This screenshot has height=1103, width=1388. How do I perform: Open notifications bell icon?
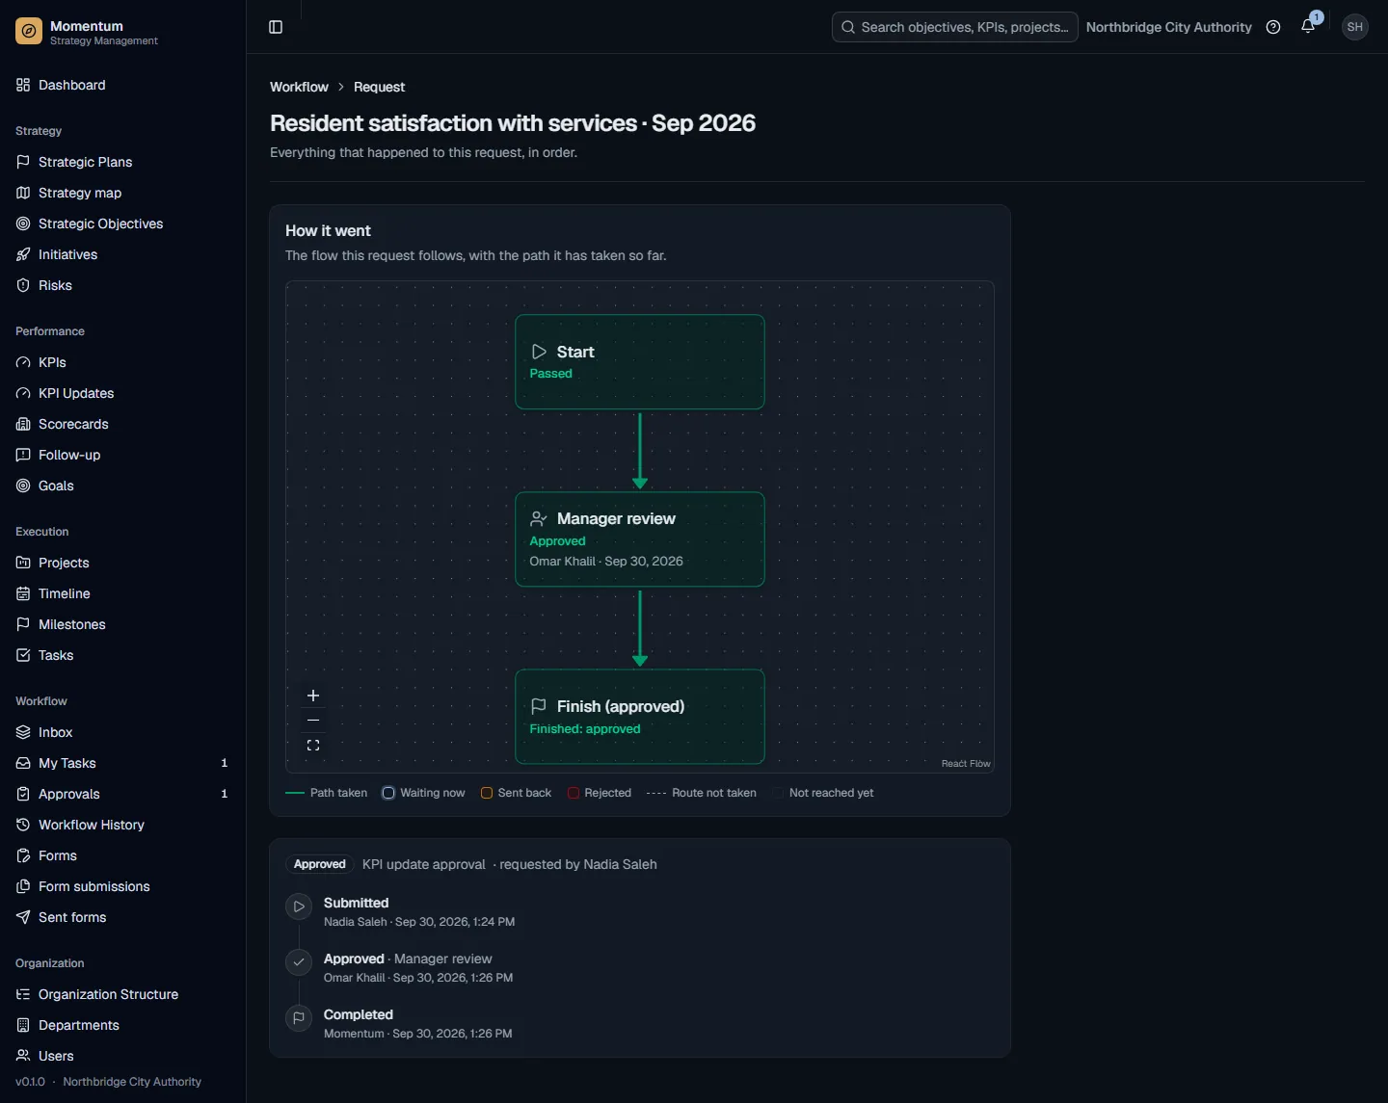[x=1308, y=27]
